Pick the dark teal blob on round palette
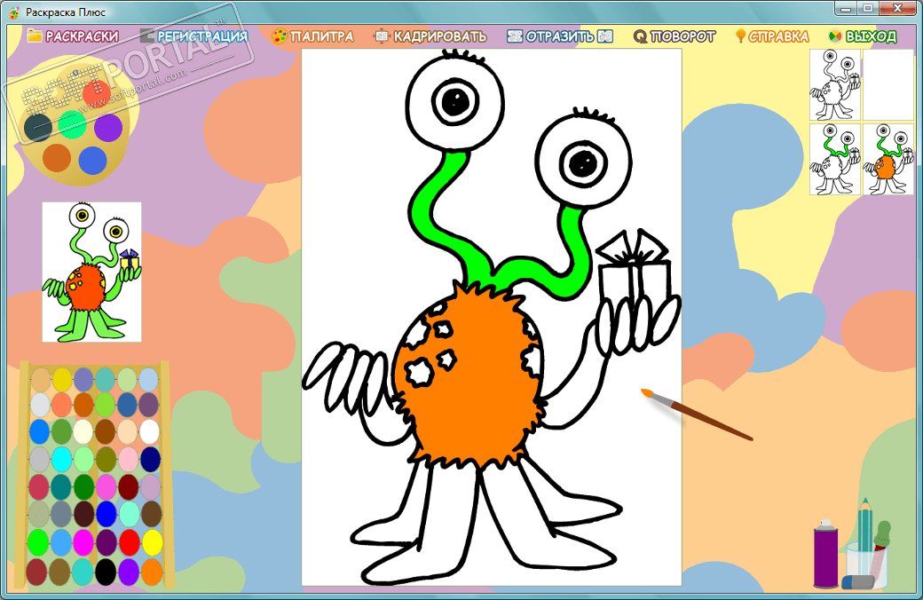Screen dimensions: 923x600 [x=38, y=127]
